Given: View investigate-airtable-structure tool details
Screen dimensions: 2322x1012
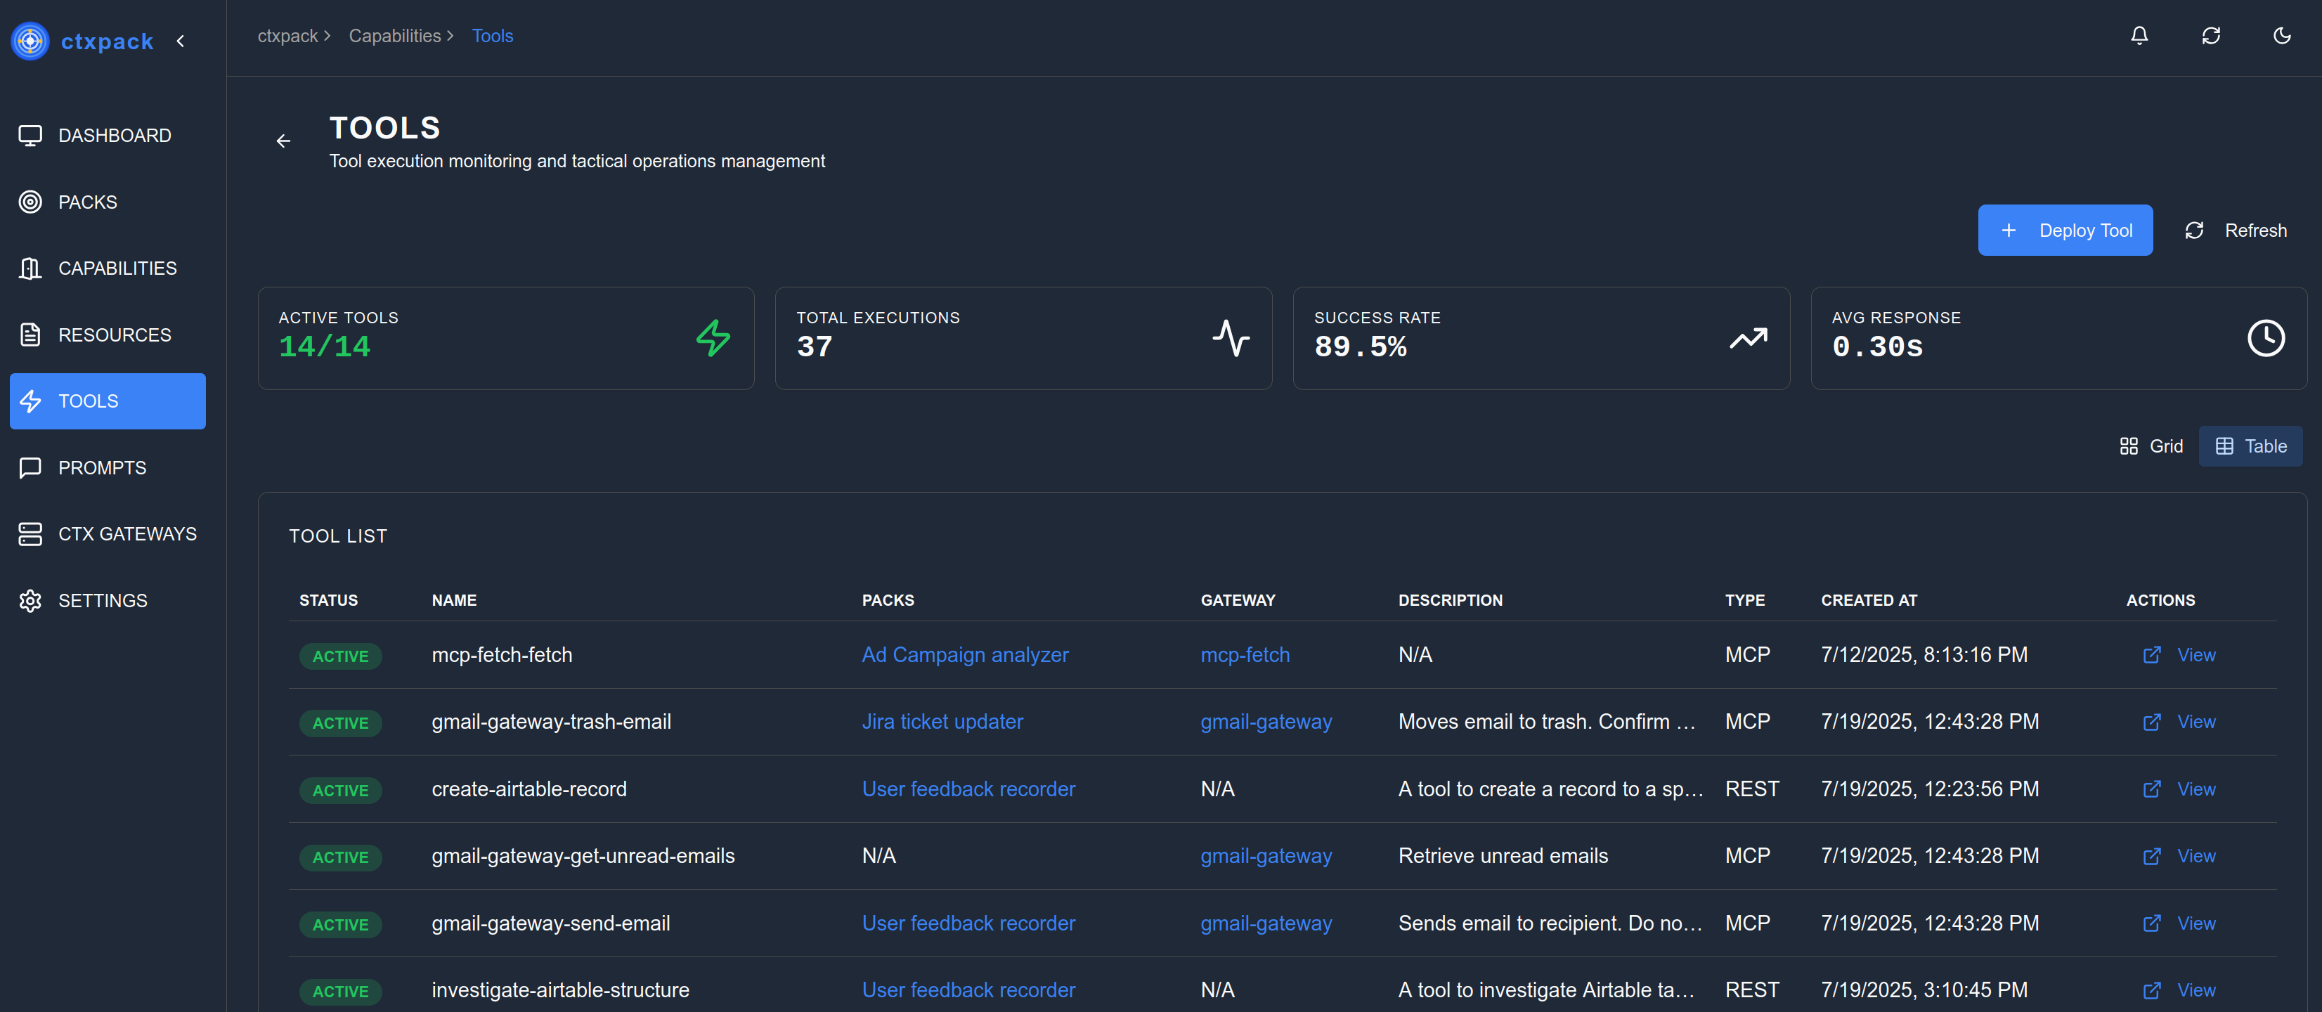Looking at the screenshot, I should (x=2179, y=990).
